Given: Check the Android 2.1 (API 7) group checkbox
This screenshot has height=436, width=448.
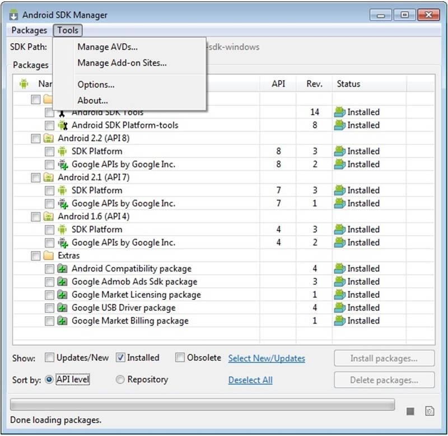Looking at the screenshot, I should [x=36, y=177].
